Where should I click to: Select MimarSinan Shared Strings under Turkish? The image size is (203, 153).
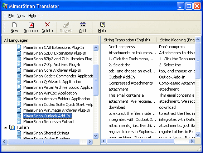(x=46, y=133)
